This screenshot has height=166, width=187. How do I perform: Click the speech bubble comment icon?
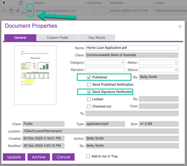click(18, 11)
